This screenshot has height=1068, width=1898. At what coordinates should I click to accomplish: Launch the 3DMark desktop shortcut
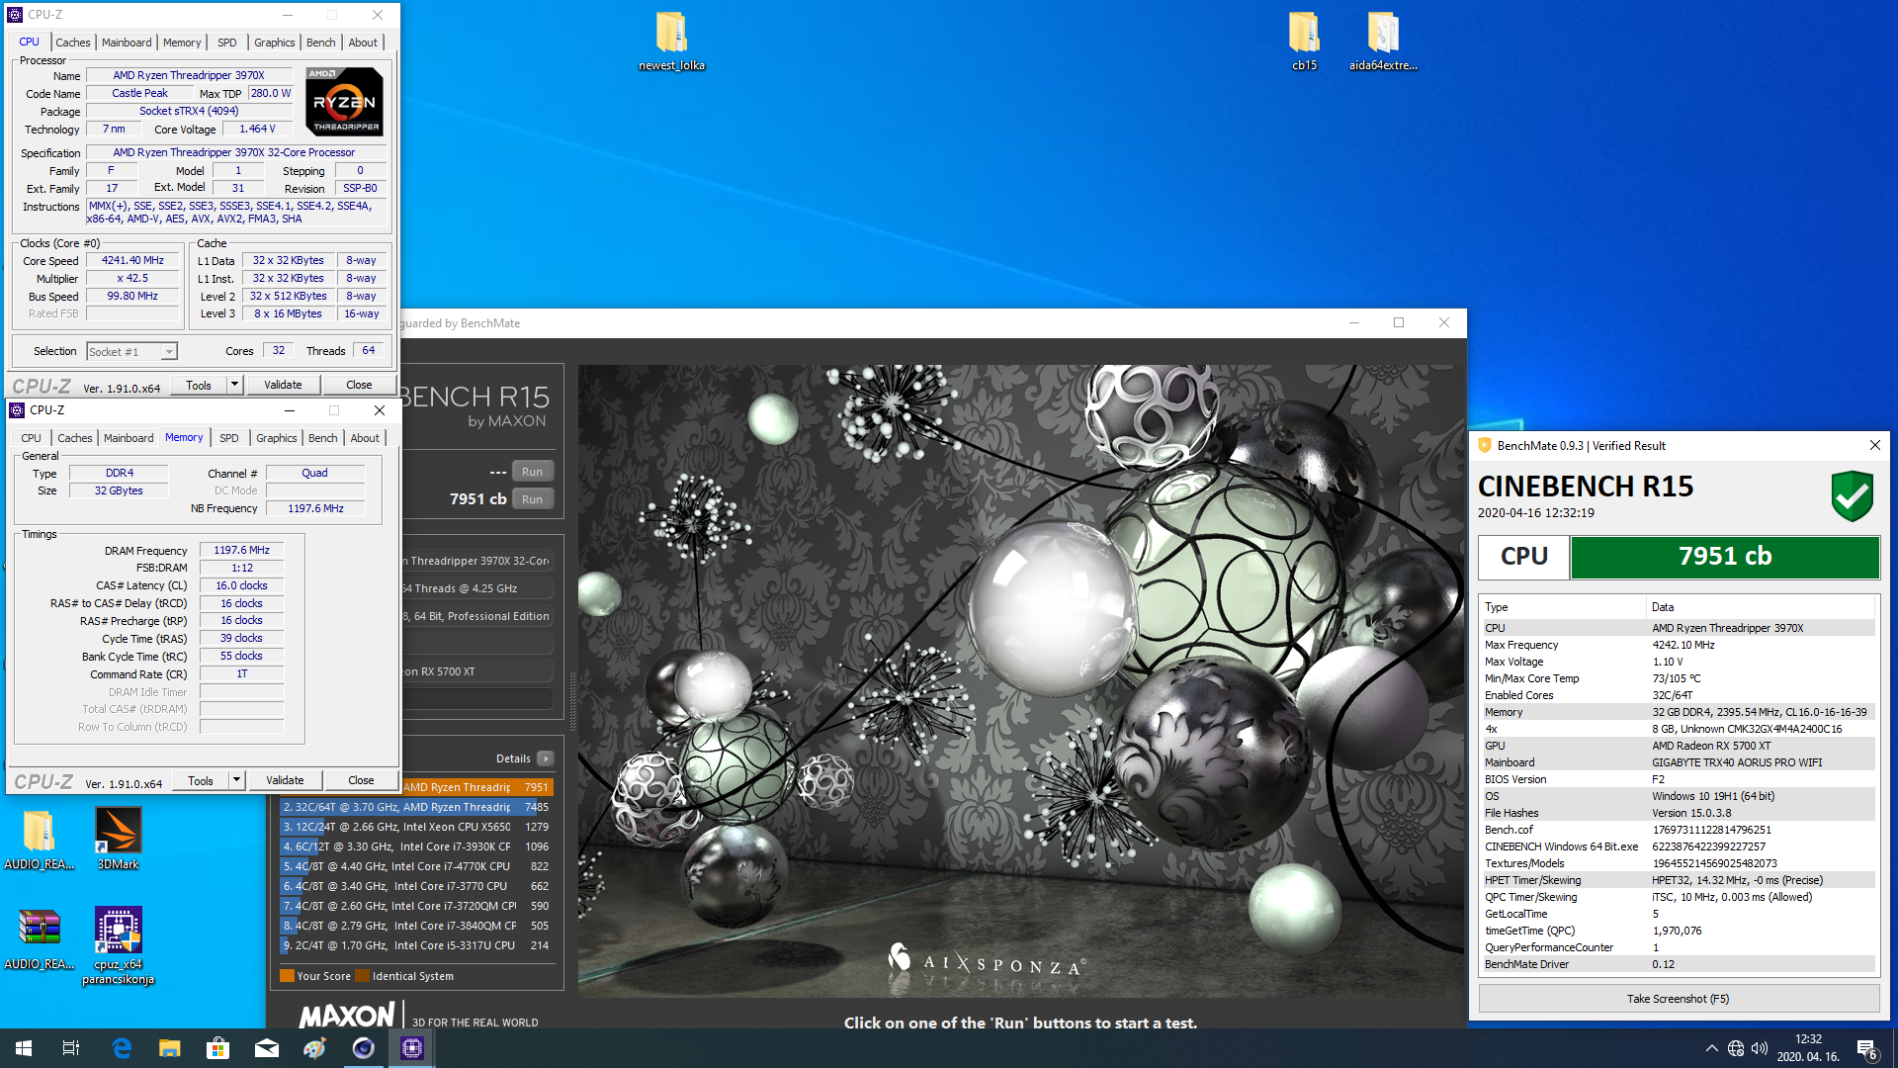tap(118, 839)
